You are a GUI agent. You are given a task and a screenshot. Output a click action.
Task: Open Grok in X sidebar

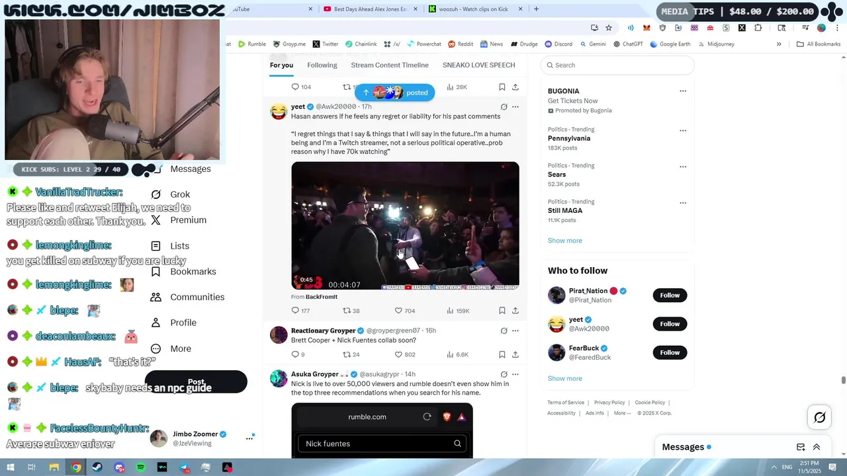[x=170, y=194]
